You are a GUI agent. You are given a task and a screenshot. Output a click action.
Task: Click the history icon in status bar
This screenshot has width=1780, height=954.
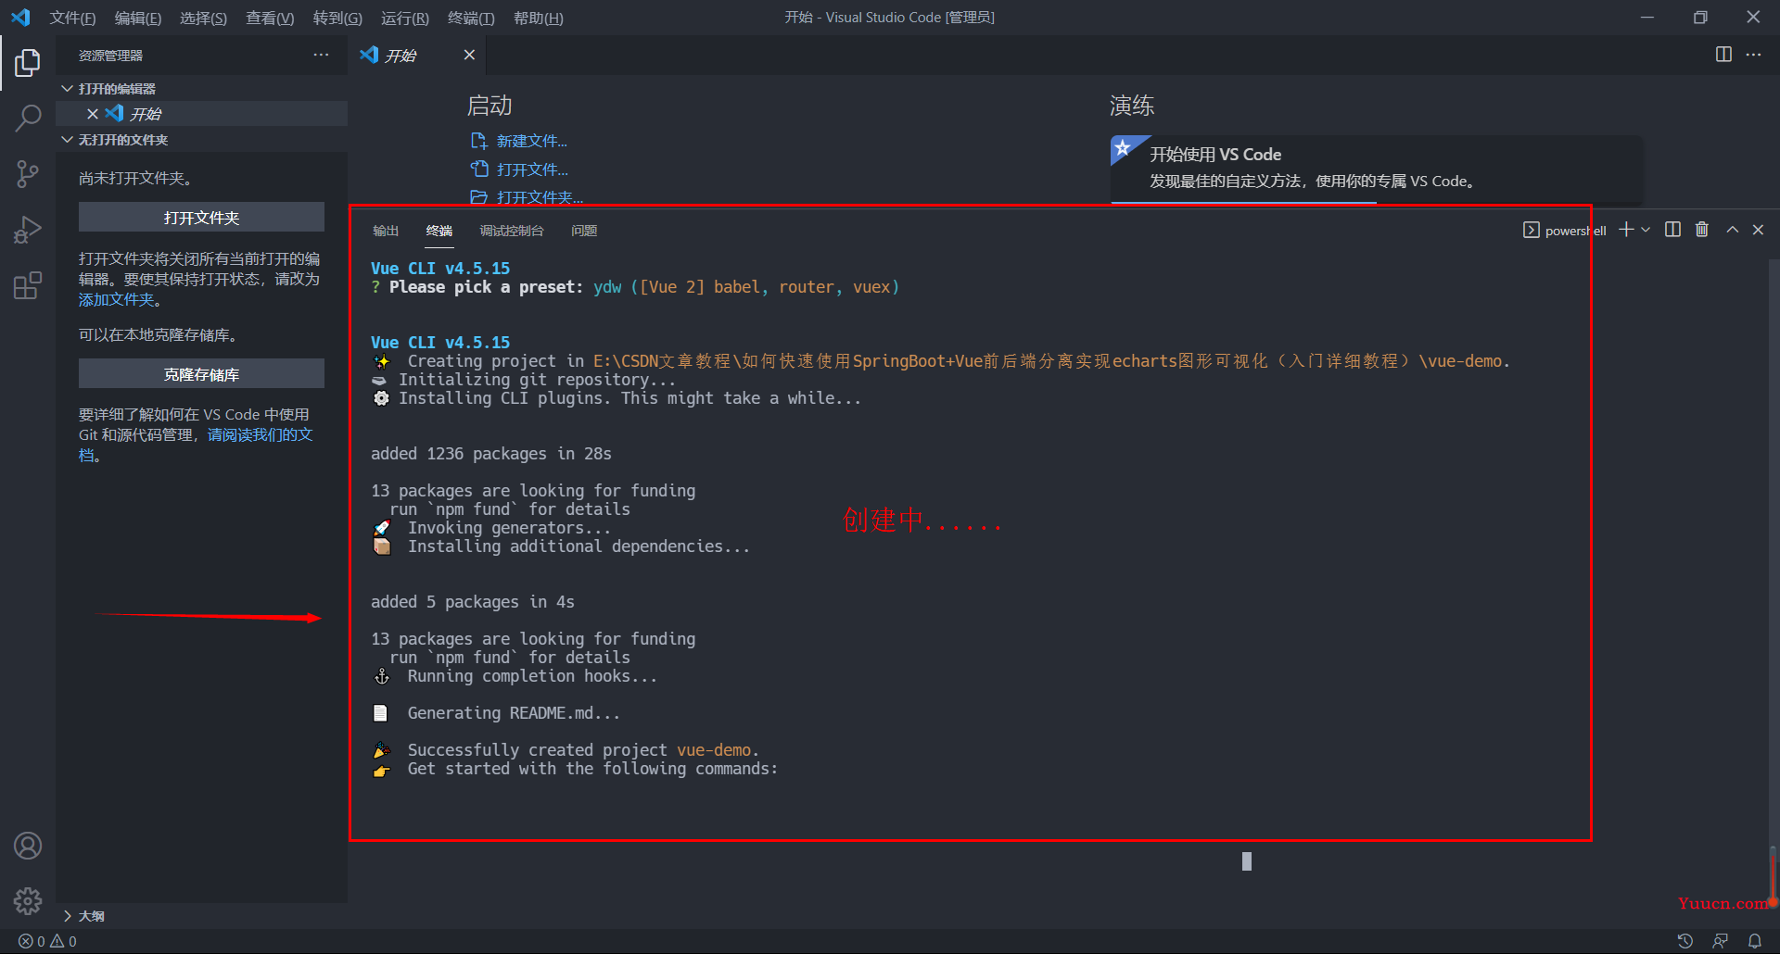point(1685,941)
